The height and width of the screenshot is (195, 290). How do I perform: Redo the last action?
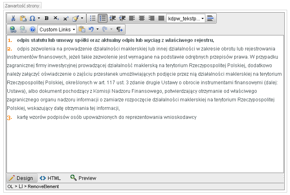click(105, 29)
